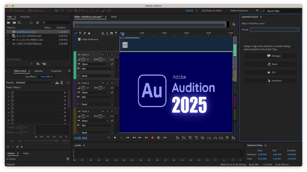Select the Paintbrush Selection tool
Viewport: 307px width, 172px height.
point(103,11)
